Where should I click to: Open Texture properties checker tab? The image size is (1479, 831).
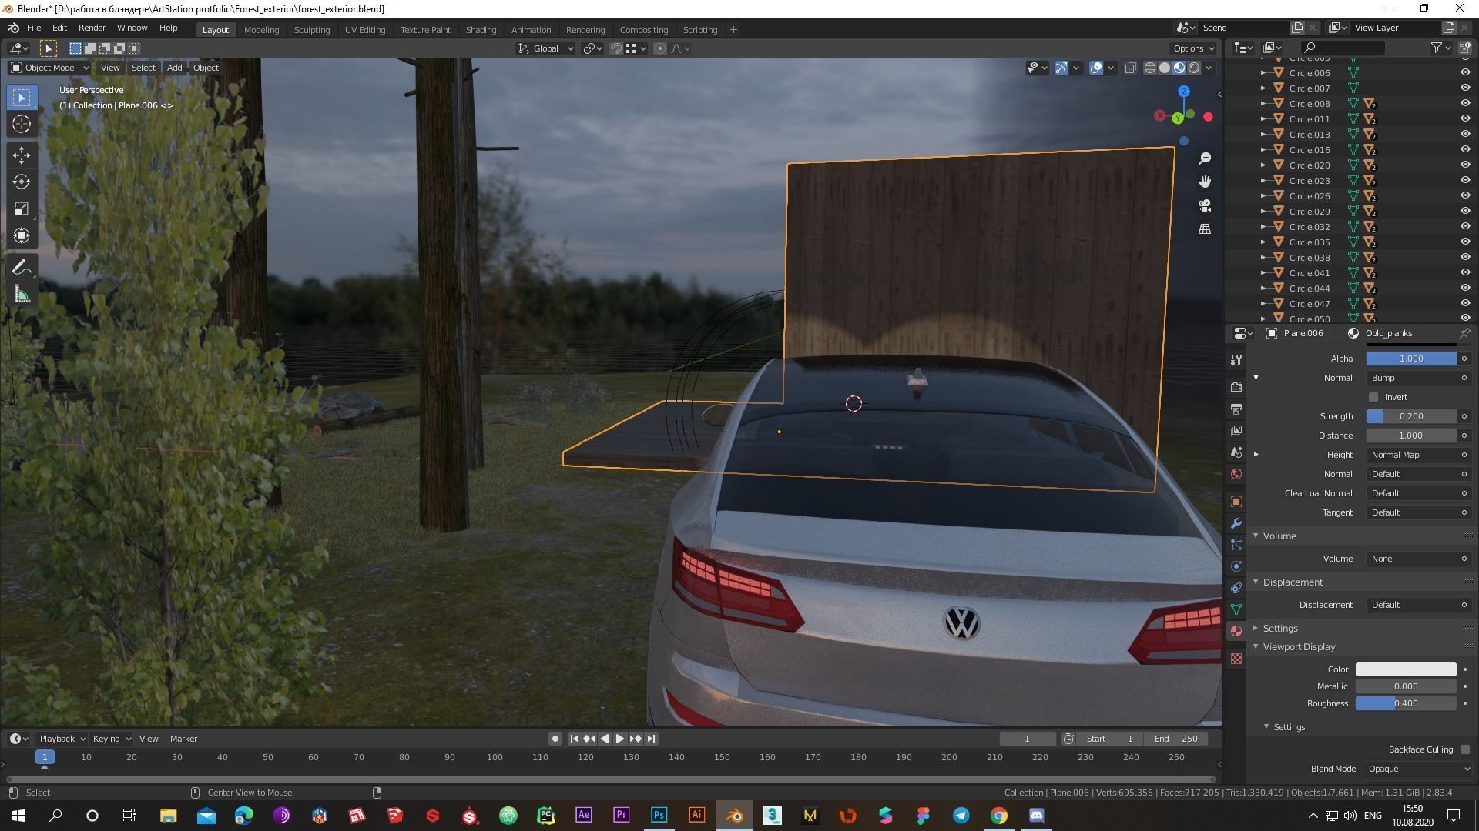(1236, 658)
